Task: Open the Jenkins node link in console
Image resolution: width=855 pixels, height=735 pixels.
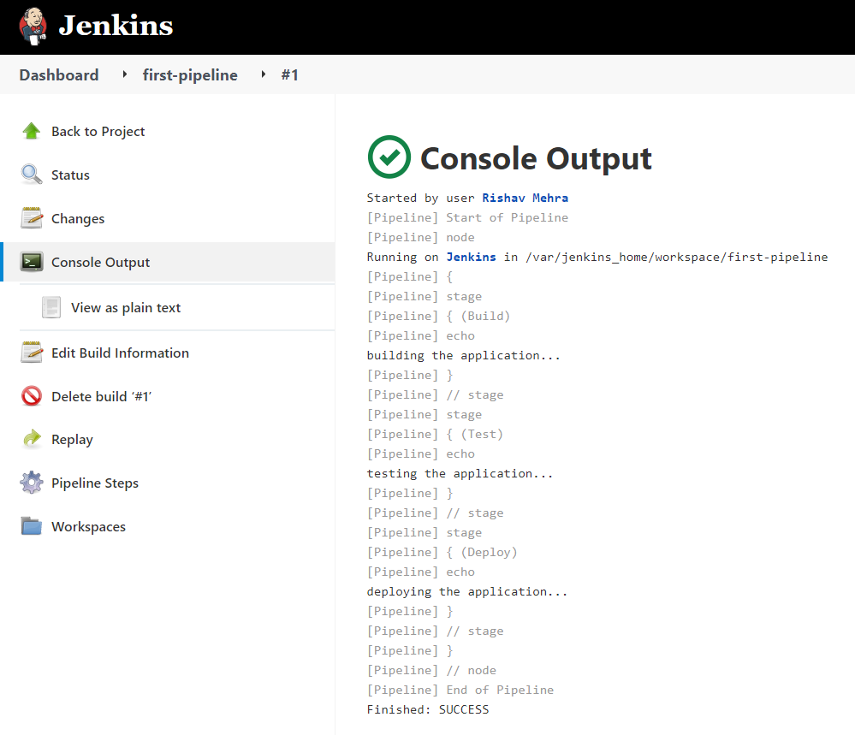Action: (x=471, y=257)
